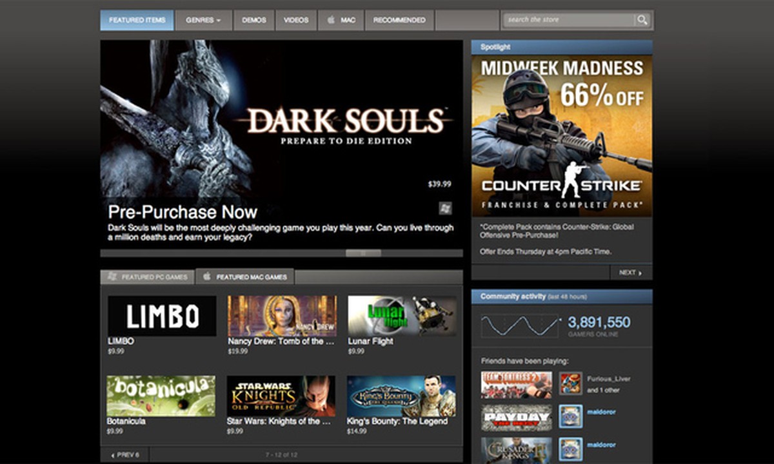Expand the Genres dropdown menu
The height and width of the screenshot is (464, 774).
pos(203,20)
